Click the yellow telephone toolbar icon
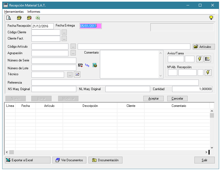 point(19,18)
